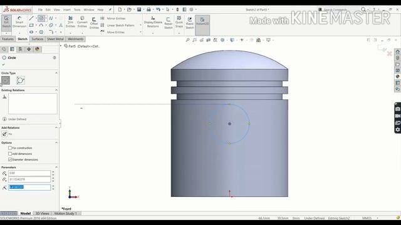Screen dimensions: 401x225
Task: Switch to the Surfaces tab
Action: pyautogui.click(x=38, y=39)
